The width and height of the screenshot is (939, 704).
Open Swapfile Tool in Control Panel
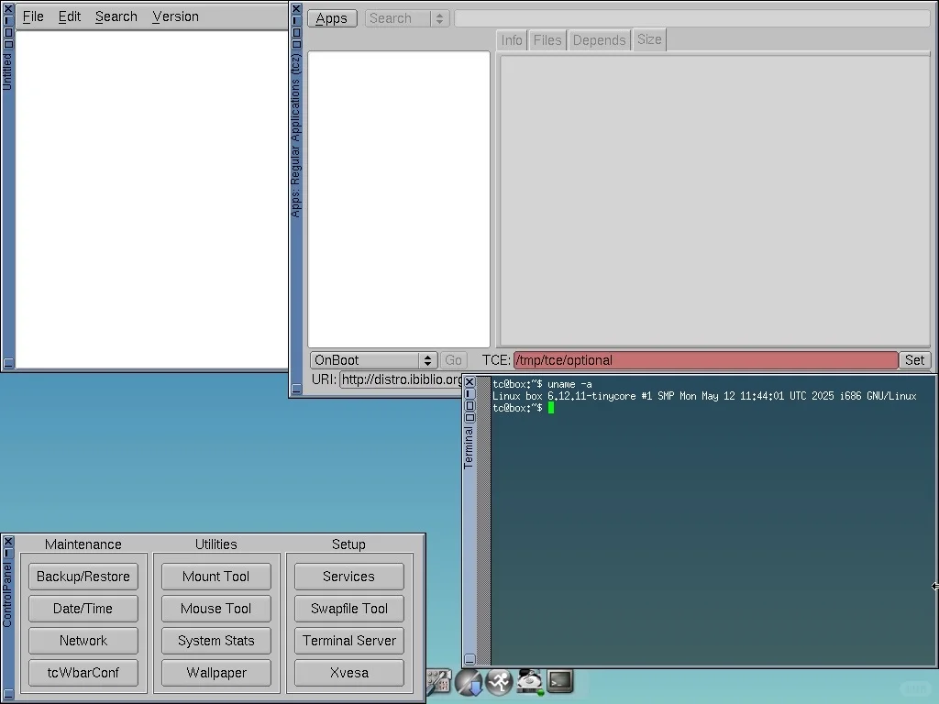click(349, 609)
